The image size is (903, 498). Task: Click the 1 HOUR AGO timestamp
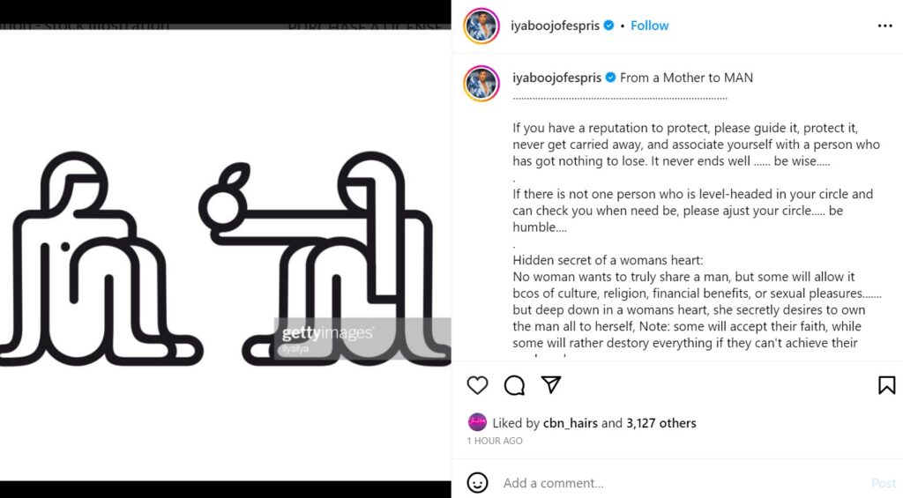(494, 441)
